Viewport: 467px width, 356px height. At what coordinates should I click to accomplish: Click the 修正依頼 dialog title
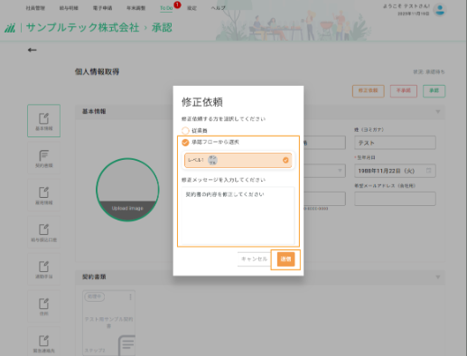click(x=202, y=102)
